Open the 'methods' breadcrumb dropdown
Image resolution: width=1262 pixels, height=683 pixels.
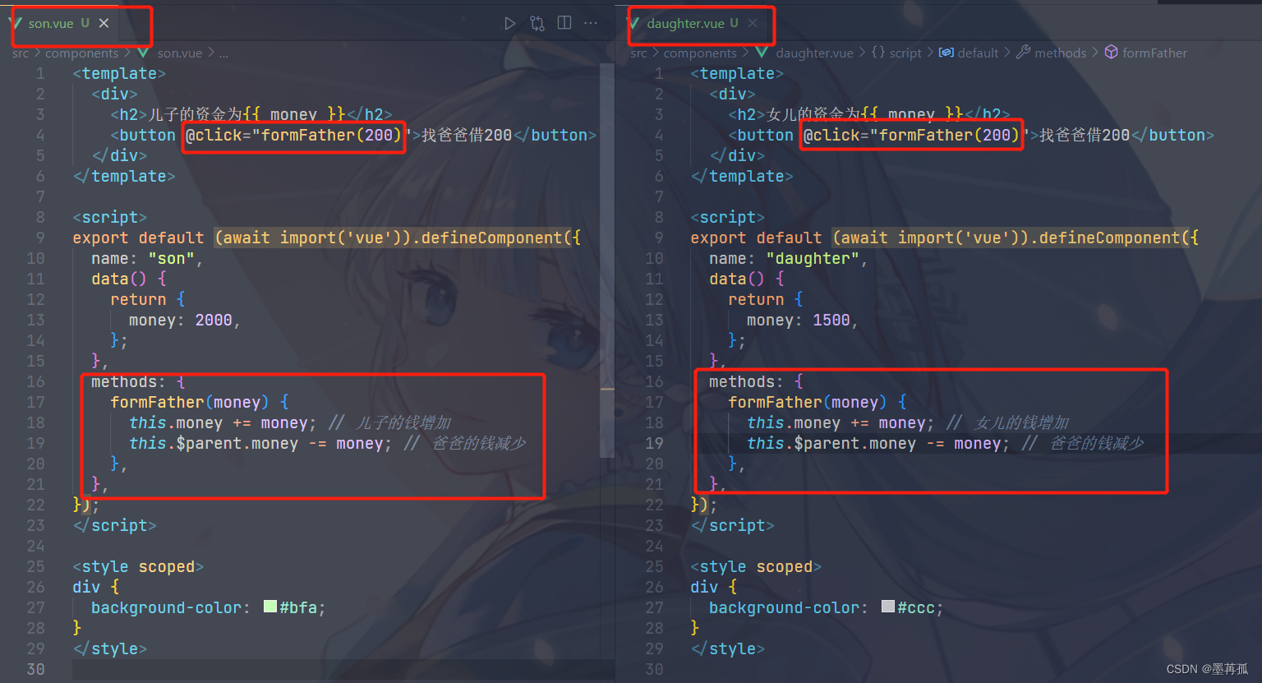click(1060, 53)
